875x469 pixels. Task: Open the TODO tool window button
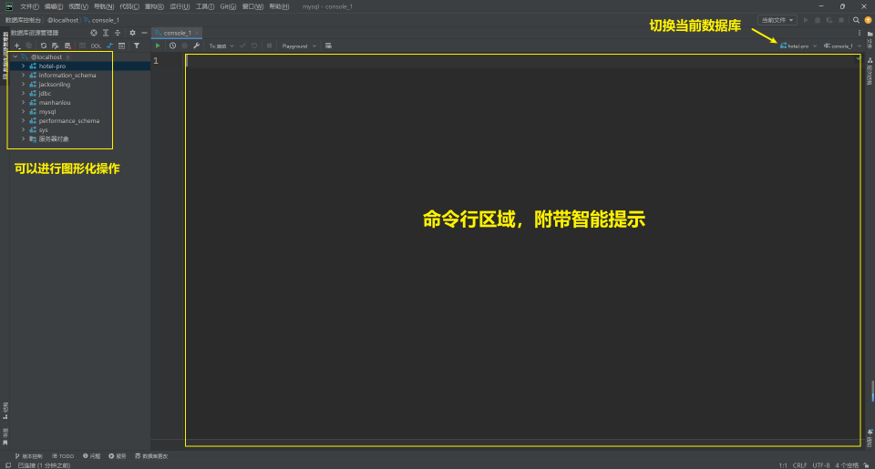click(x=63, y=455)
